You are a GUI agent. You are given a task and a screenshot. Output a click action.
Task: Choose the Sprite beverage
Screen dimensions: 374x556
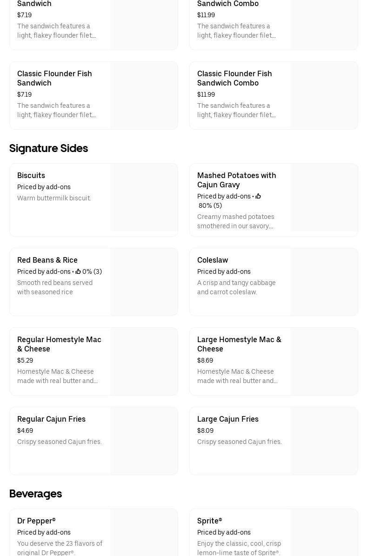[209, 521]
